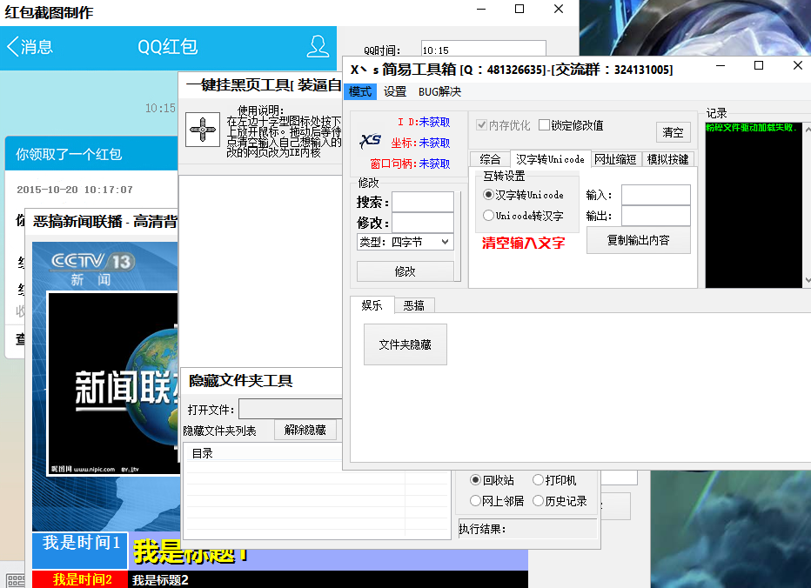The height and width of the screenshot is (588, 811).
Task: Click the 执行结果 output field
Action: tap(527, 529)
